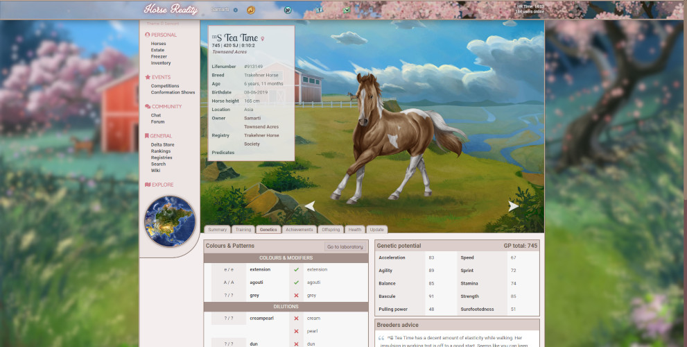Viewport: 687px width, 347px height.
Task: Click the red cross for cream
Action: pyautogui.click(x=296, y=318)
